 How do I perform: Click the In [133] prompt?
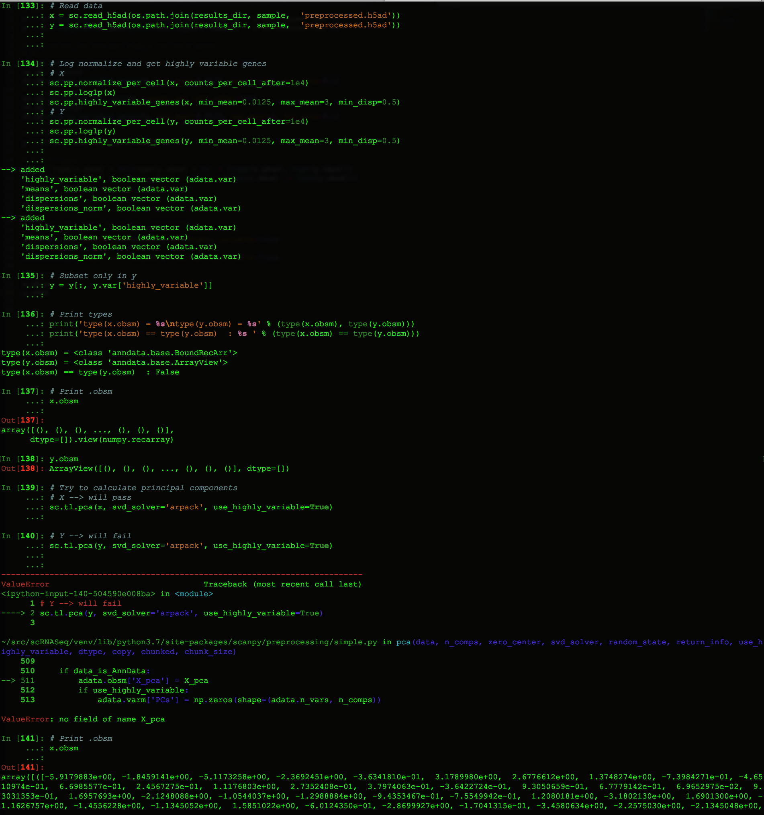pyautogui.click(x=22, y=6)
